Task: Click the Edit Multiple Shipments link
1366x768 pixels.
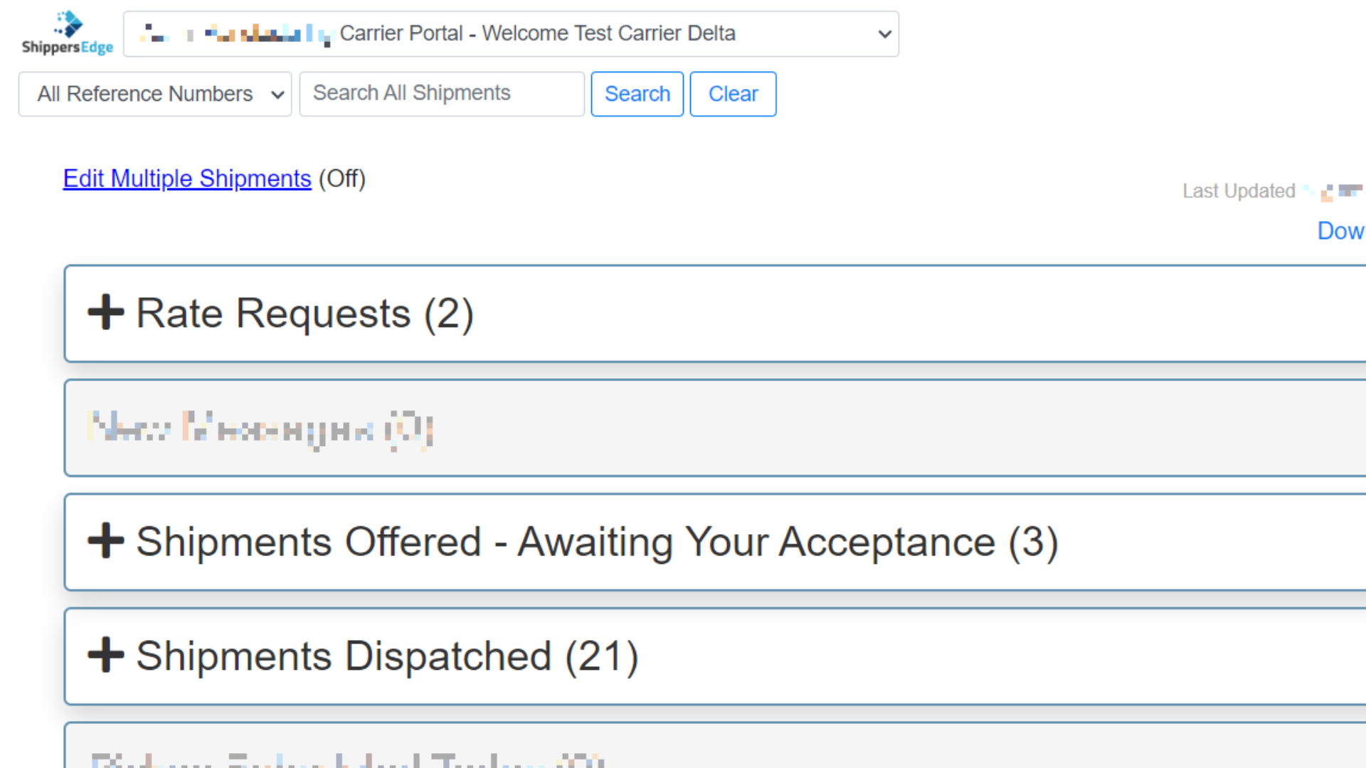Action: pos(186,178)
